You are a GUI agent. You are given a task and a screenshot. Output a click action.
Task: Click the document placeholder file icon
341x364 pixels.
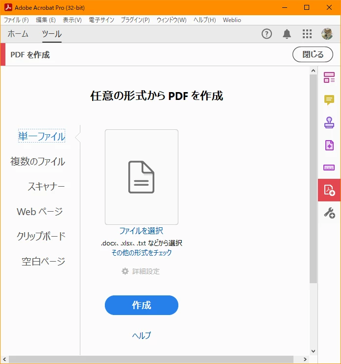[x=142, y=177]
